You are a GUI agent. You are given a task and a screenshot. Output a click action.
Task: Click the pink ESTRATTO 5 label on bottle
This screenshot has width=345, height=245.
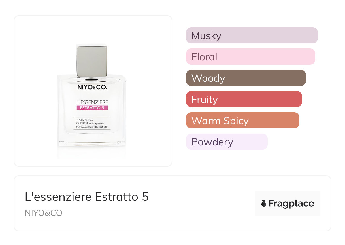click(92, 108)
